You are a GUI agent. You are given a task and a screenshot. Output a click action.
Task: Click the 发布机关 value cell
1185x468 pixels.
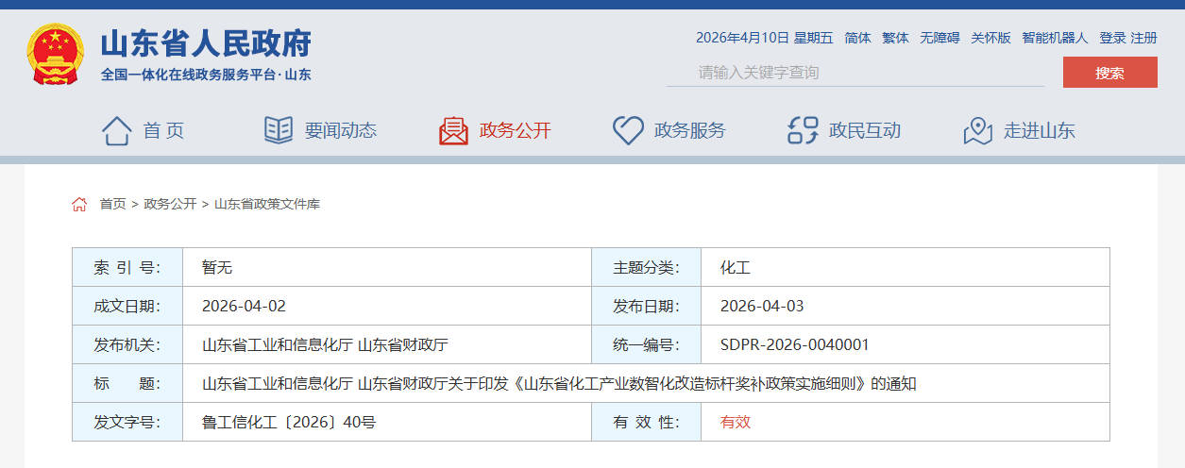point(387,345)
